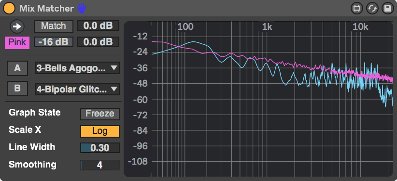Viewport: 397px width, 181px height.
Task: Click the right-arrow round button
Action: [17, 26]
